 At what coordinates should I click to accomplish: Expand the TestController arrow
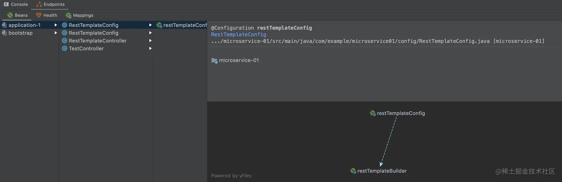coord(151,49)
